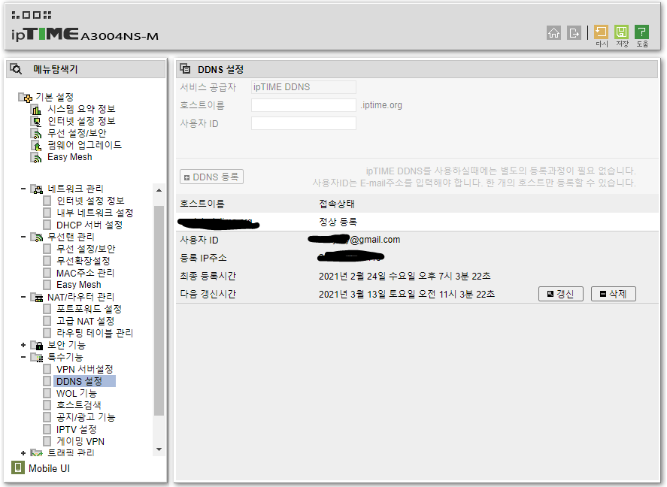Click the menu scrollbar up arrow
Image resolution: width=667 pixels, height=487 pixels.
(x=159, y=190)
